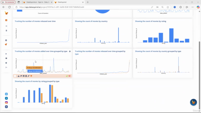Click the move handle on movies added chart
The width and height of the screenshot is (201, 113).
70,51
